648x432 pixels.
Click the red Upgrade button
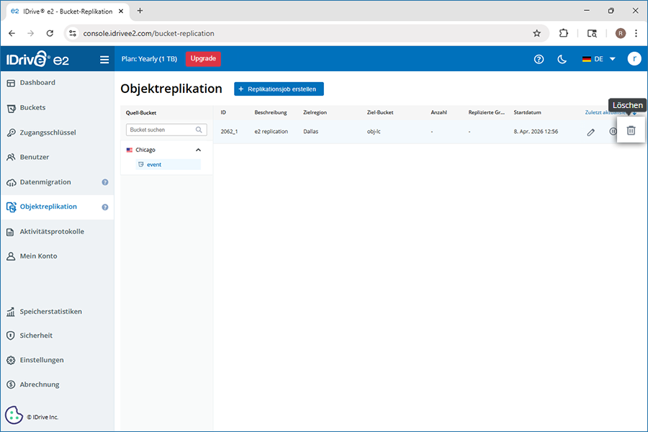(203, 59)
